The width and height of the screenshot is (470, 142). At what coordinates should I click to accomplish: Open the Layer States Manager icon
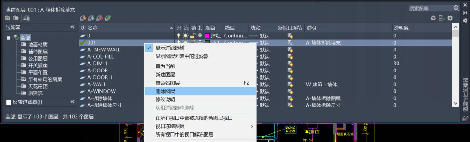(26, 18)
